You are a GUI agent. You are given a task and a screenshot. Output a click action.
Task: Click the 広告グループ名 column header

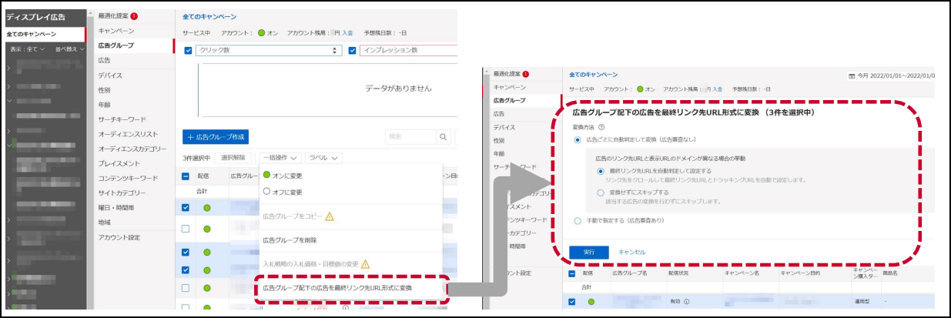pos(629,273)
